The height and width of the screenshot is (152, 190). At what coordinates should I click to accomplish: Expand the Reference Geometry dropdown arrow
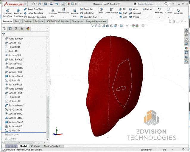pyautogui.click(x=159, y=17)
